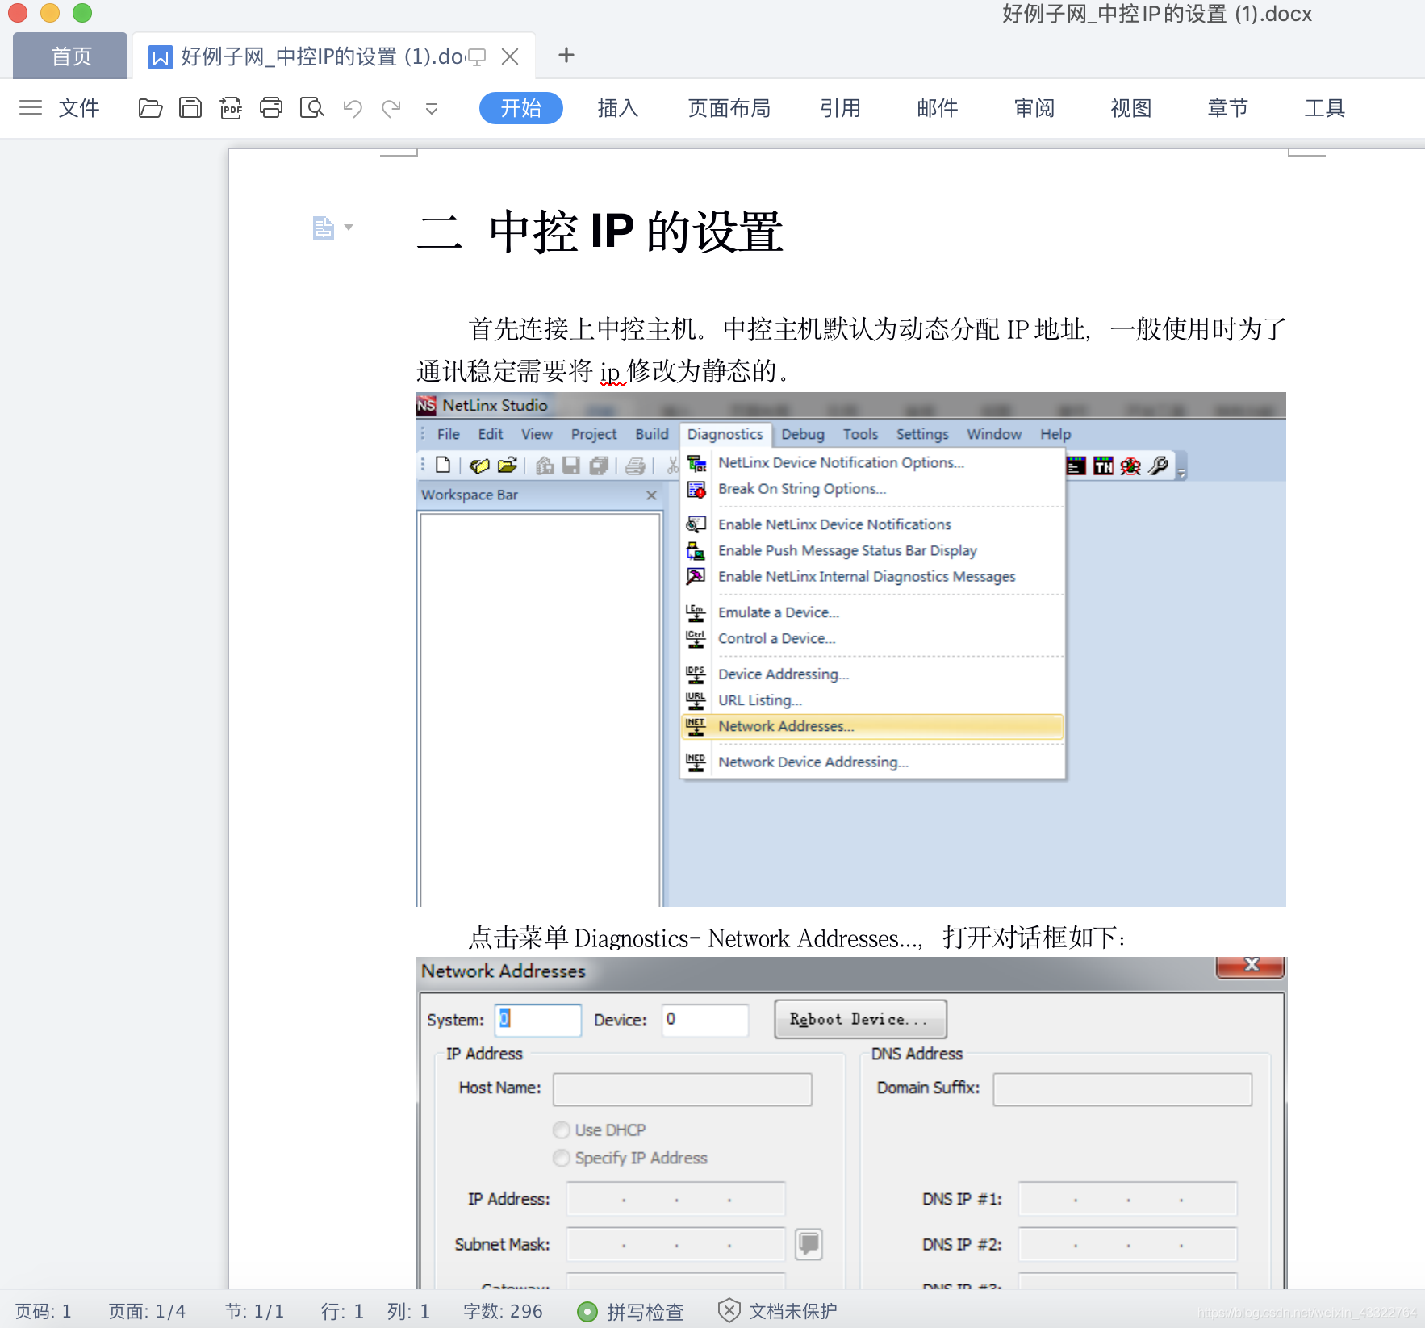This screenshot has width=1425, height=1328.
Task: Open the 文件 menu
Action: pos(79,108)
